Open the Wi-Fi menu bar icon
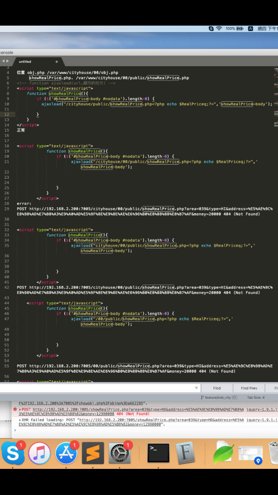 (x=219, y=28)
